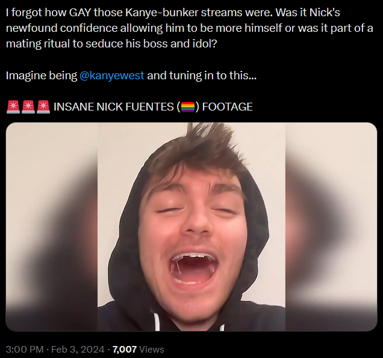383x358 pixels.
Task: Open the 3:00 PM timestamp link
Action: pyautogui.click(x=25, y=350)
